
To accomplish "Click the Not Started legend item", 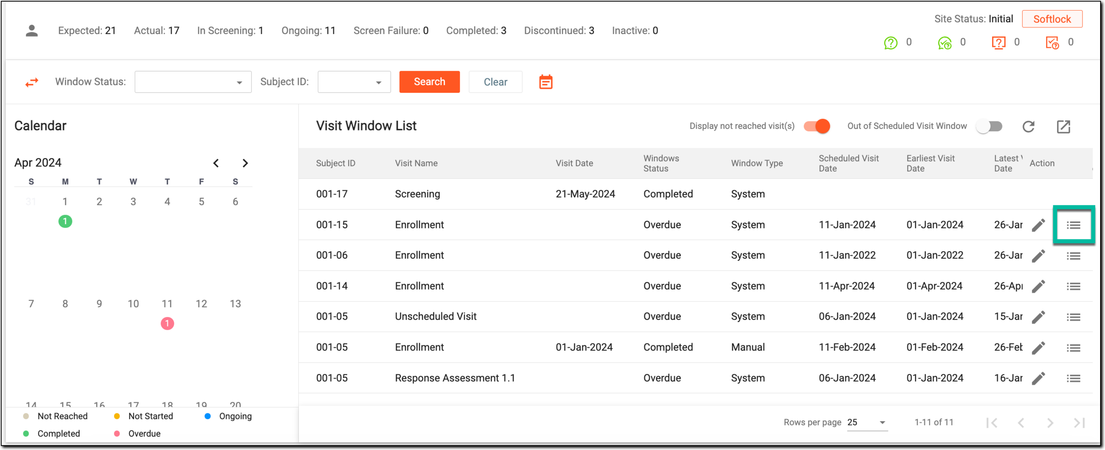I will pyautogui.click(x=143, y=416).
